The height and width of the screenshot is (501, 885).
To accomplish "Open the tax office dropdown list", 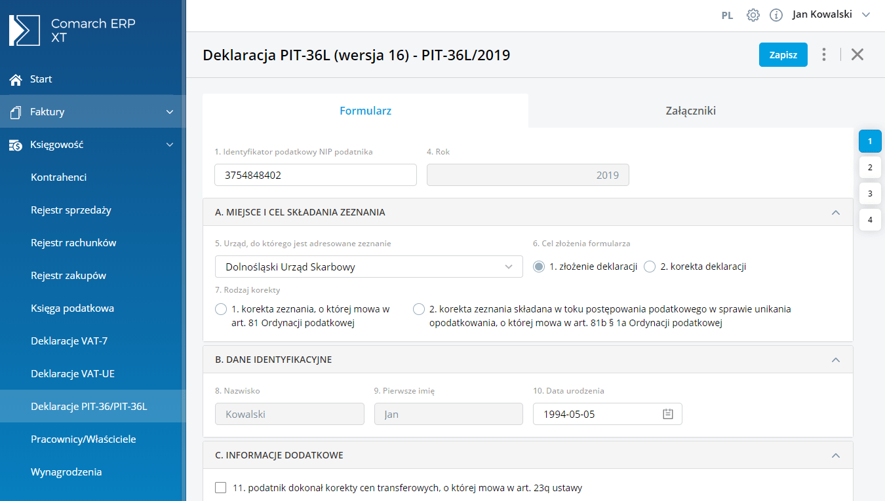I will click(x=508, y=267).
